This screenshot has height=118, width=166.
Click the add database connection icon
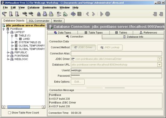(11, 14)
